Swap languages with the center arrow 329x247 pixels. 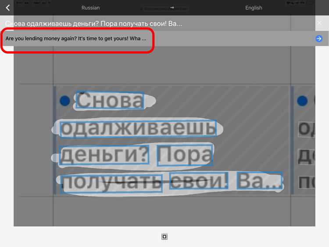pyautogui.click(x=172, y=7)
